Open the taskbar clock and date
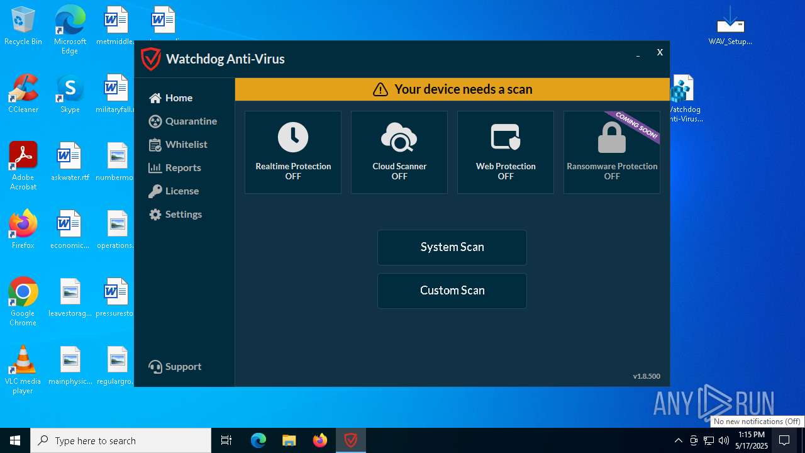 [x=752, y=440]
